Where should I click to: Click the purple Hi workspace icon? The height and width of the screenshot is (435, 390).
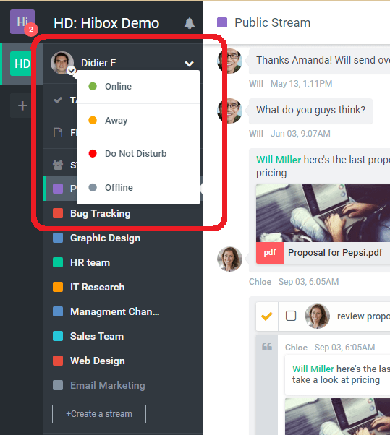click(x=22, y=22)
